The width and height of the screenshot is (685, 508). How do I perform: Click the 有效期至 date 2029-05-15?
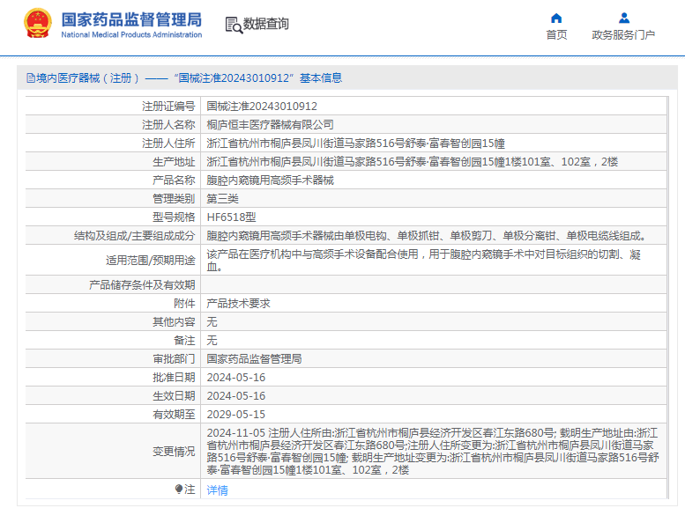click(x=236, y=414)
